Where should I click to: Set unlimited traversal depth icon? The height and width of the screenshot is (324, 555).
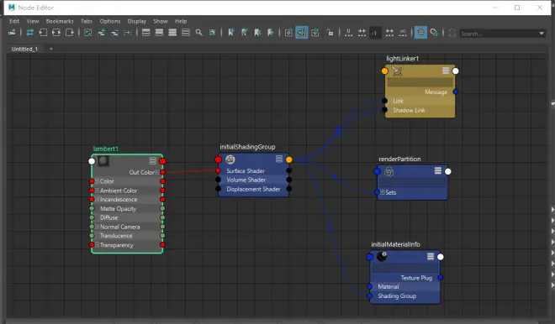click(x=403, y=33)
